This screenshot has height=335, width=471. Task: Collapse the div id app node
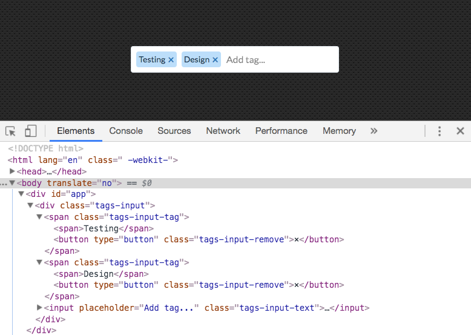[21, 194]
